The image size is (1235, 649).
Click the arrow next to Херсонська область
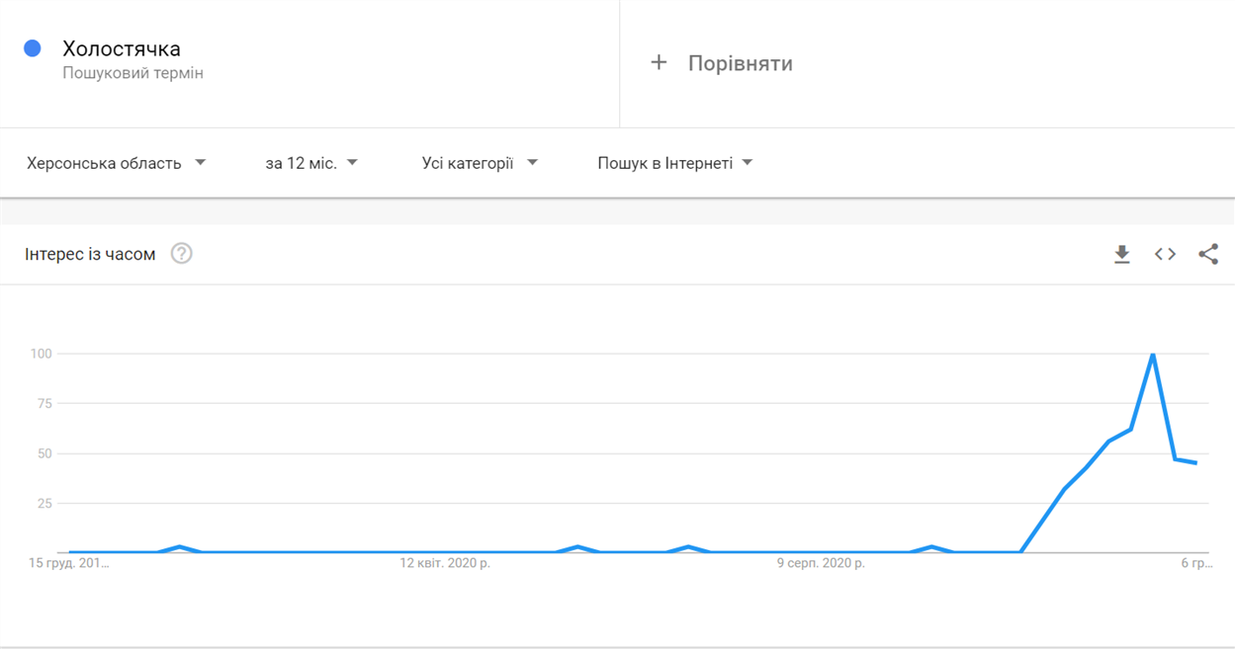[200, 163]
